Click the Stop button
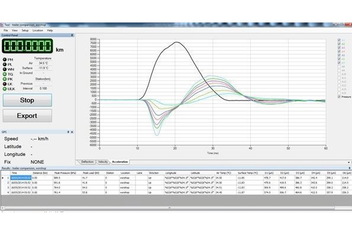352x234 pixels. pos(27,100)
